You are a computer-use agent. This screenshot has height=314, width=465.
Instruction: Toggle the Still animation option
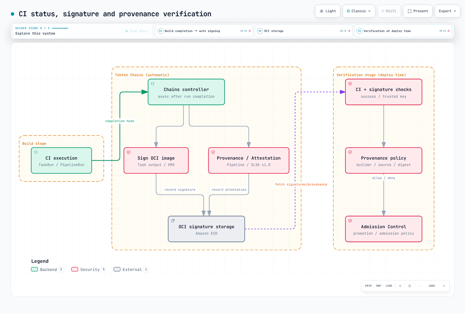tap(389, 11)
